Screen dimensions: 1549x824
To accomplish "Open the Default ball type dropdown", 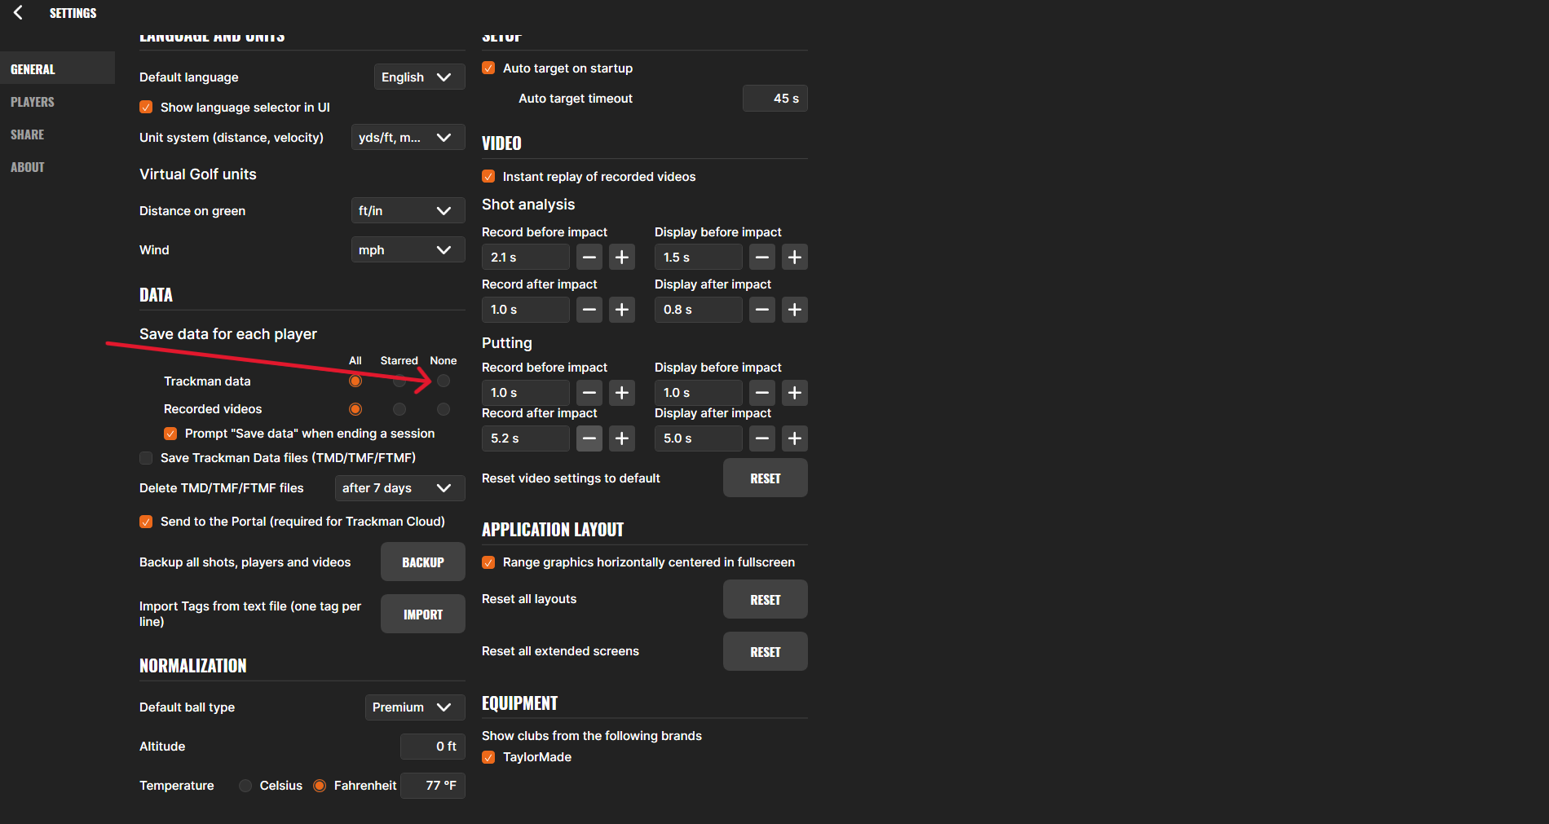I will (x=415, y=707).
